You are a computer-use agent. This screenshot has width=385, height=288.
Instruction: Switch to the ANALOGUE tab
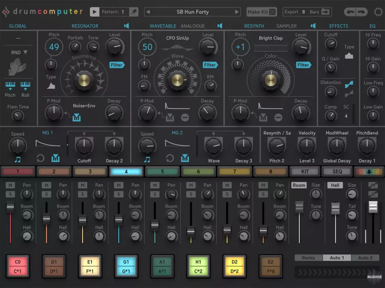pos(193,26)
